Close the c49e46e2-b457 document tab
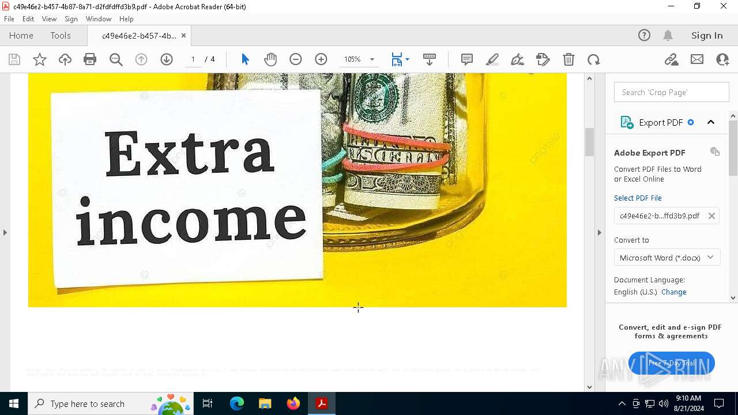This screenshot has height=415, width=738. (x=183, y=35)
